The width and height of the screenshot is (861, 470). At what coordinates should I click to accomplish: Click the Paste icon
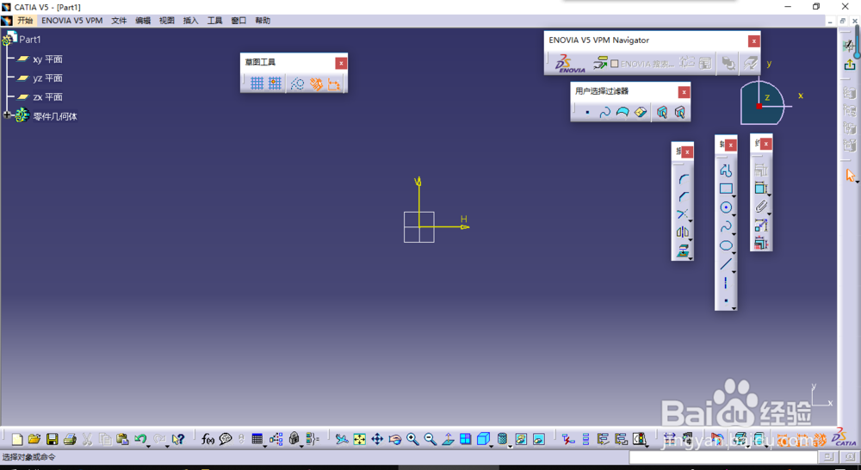click(x=122, y=439)
